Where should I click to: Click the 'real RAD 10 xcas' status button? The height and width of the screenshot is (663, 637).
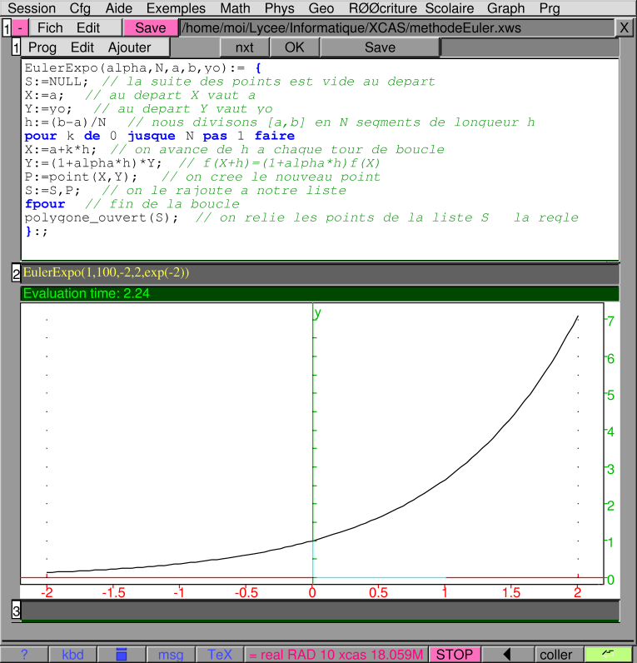(x=336, y=655)
